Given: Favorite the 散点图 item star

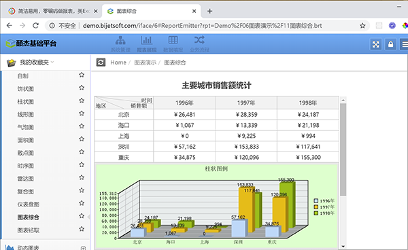Looking at the screenshot, I should pyautogui.click(x=82, y=151).
